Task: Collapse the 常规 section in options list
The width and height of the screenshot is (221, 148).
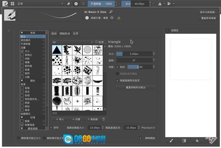Action: click(x=22, y=32)
